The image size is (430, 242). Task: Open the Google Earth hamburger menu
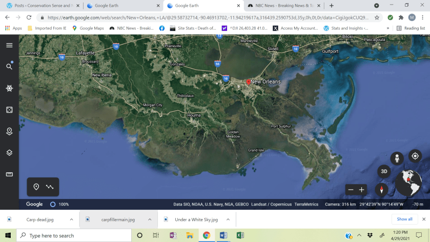point(9,45)
